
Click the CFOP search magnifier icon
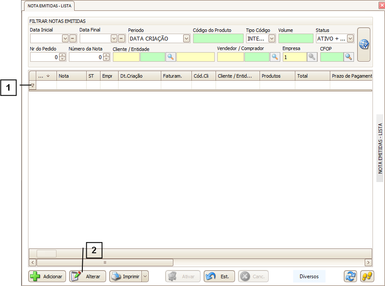pyautogui.click(x=348, y=57)
